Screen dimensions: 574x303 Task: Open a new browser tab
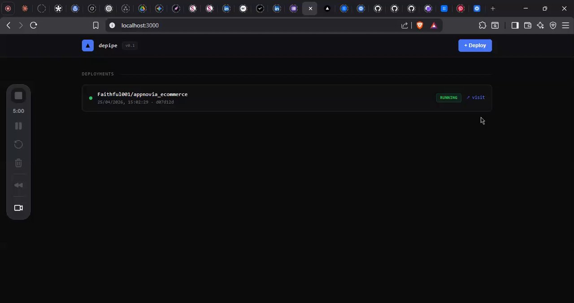[x=493, y=9]
